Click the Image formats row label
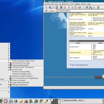Image resolution: width=104 pixels, height=104 pixels. pos(74,47)
